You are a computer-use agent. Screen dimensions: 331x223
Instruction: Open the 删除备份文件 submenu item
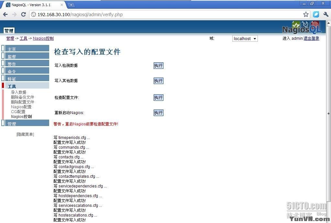tap(22, 97)
